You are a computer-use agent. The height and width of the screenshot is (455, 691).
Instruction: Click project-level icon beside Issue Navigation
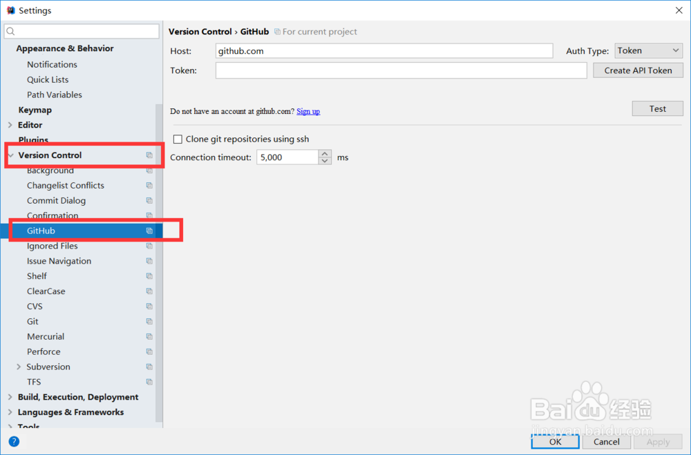click(149, 261)
